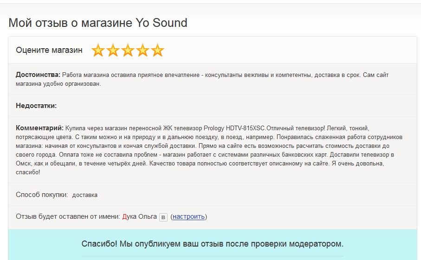The image size is (421, 260).
Task: Give the store a five-star rating
Action: click(x=157, y=51)
